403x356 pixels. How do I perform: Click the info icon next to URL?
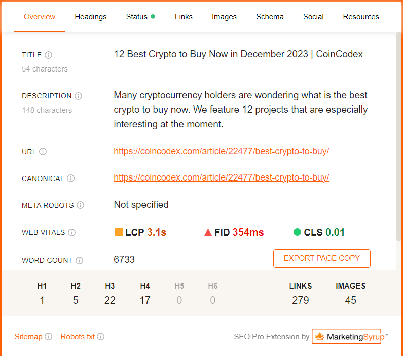click(43, 152)
